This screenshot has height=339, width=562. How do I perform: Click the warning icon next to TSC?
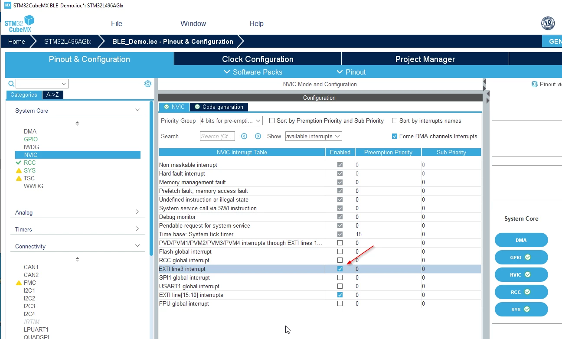pos(19,178)
